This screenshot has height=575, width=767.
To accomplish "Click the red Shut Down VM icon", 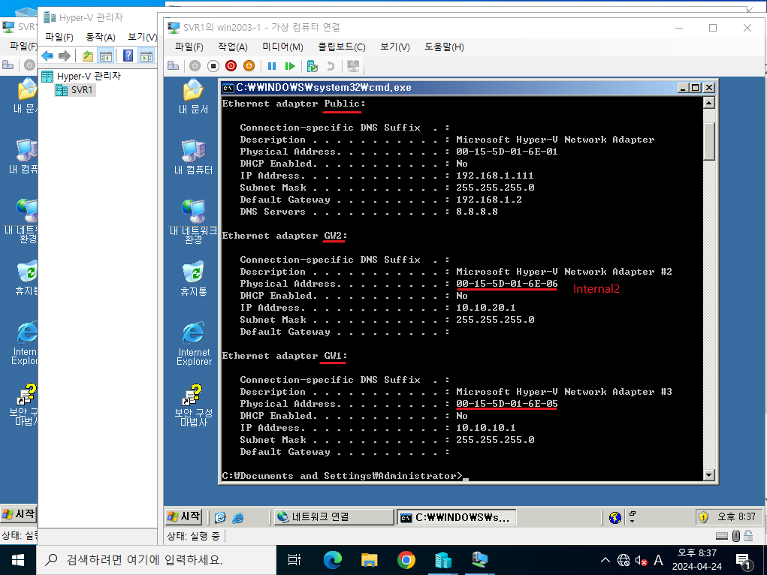I will pos(231,66).
